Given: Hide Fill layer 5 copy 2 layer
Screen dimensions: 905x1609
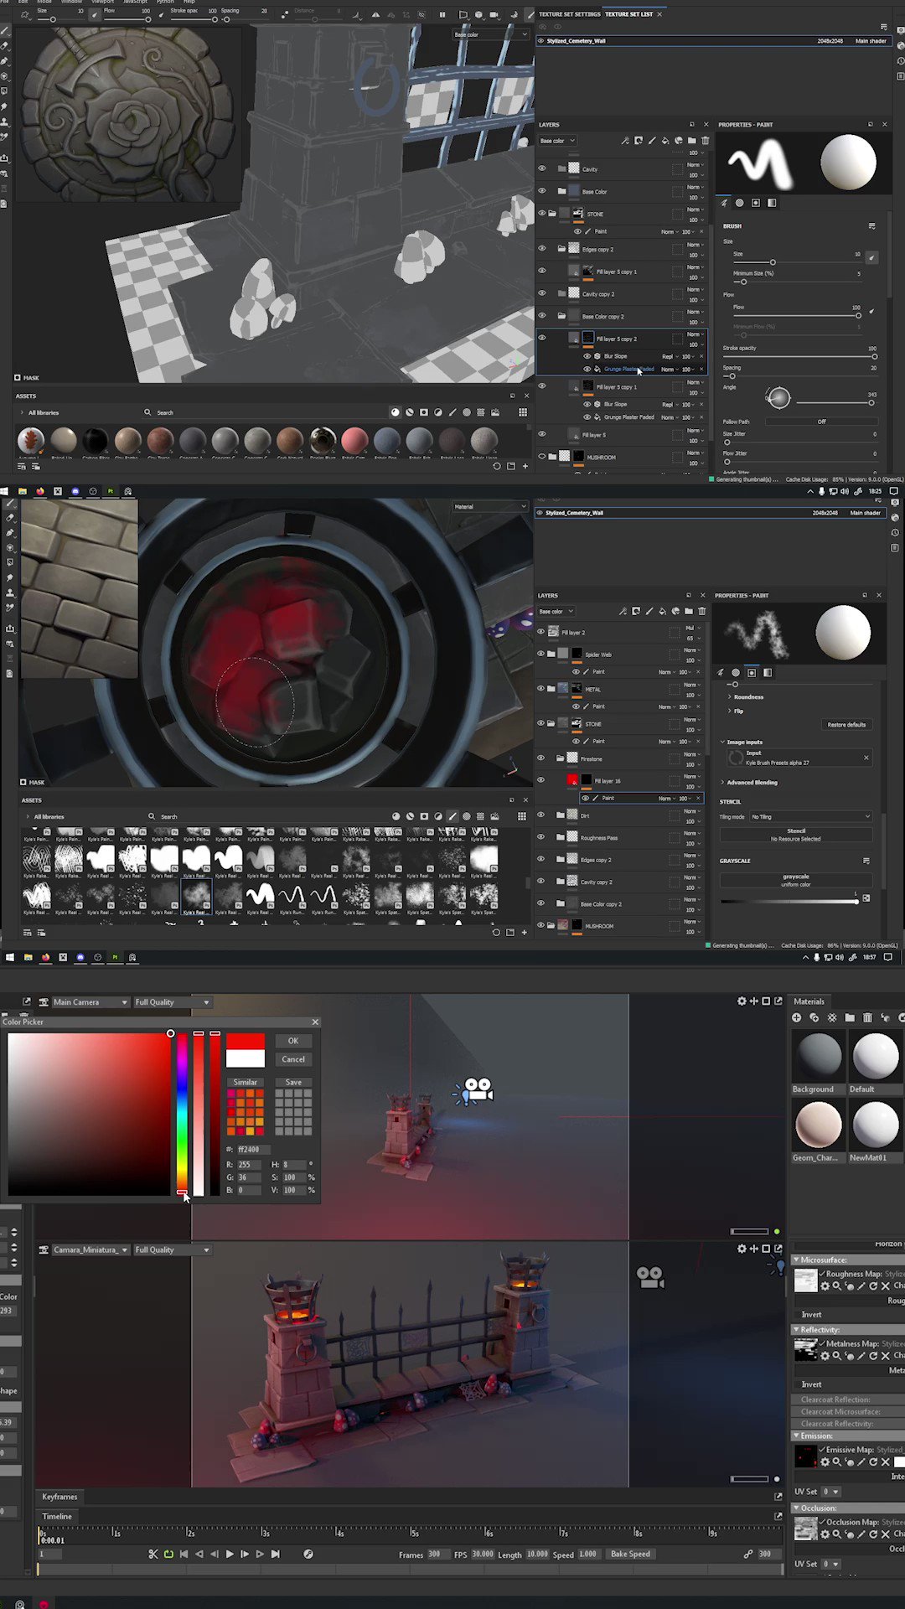Looking at the screenshot, I should [541, 338].
